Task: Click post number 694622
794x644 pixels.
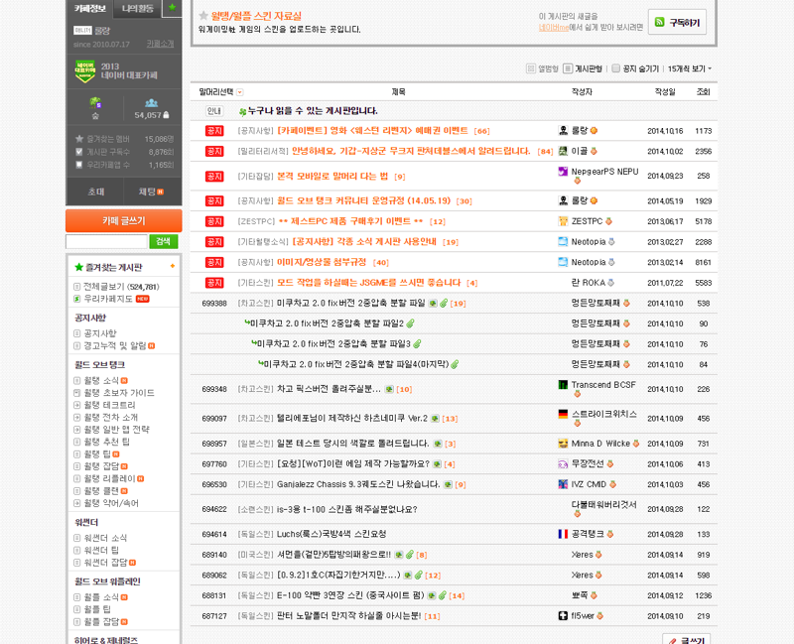Action: click(x=214, y=509)
